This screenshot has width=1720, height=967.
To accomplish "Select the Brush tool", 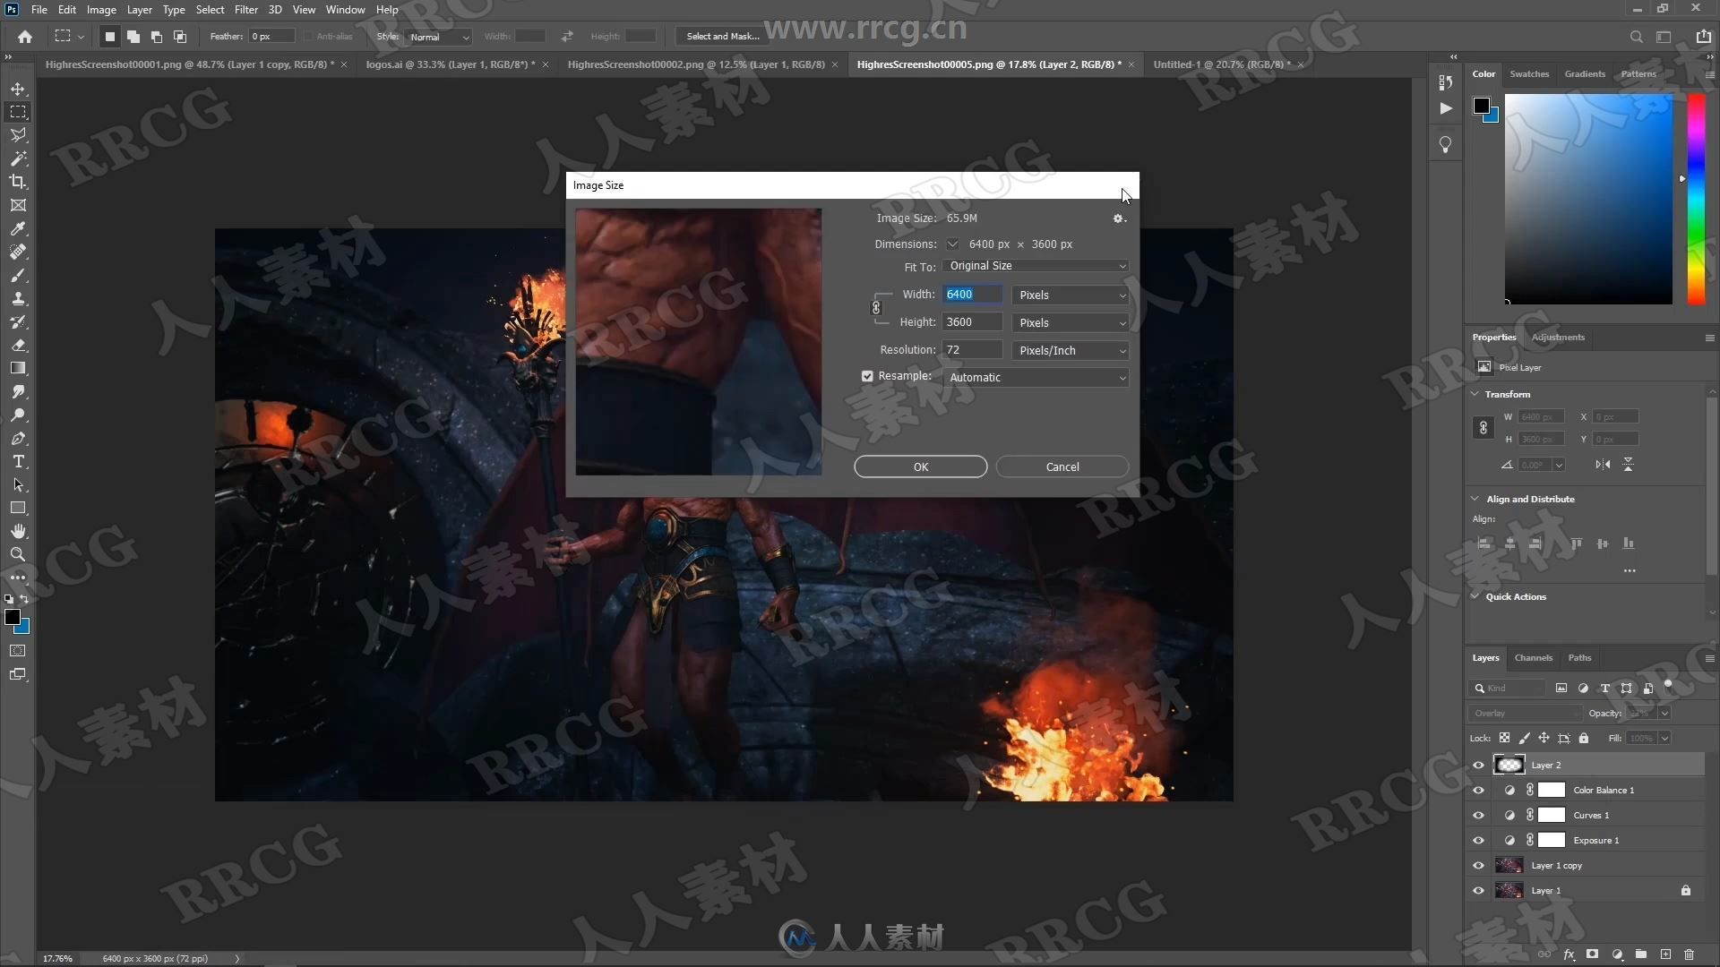I will tap(16, 274).
